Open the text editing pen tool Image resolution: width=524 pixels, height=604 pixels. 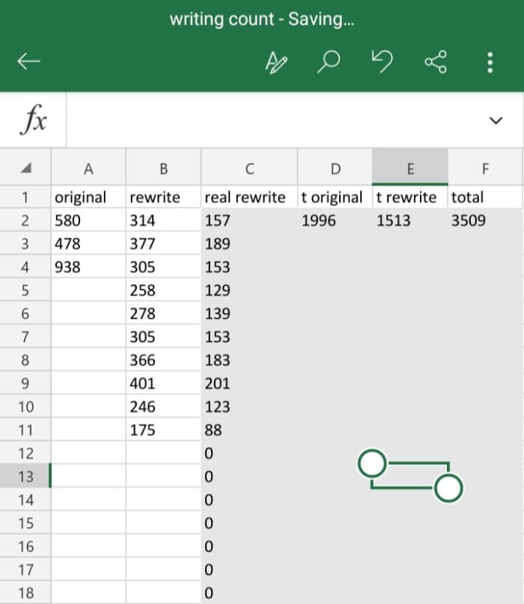pyautogui.click(x=276, y=61)
